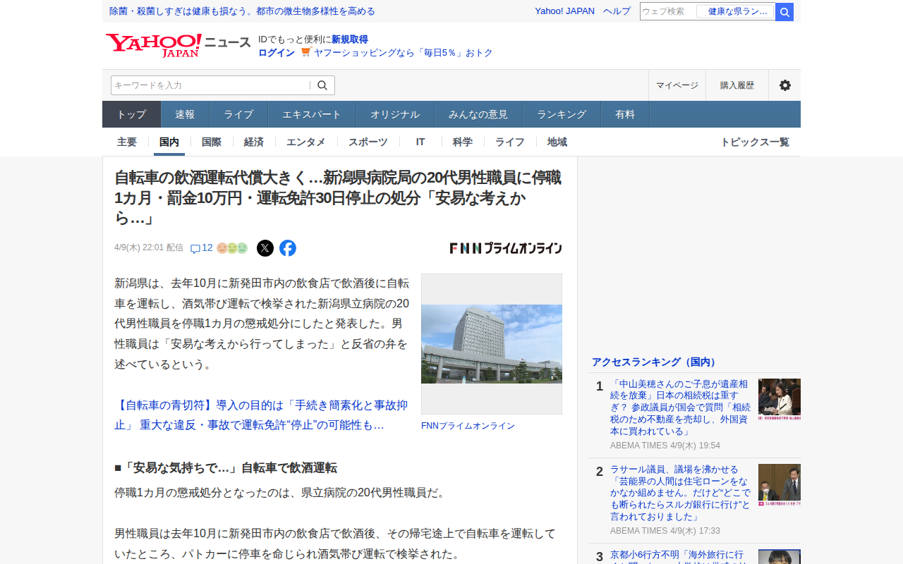Click the keyword search magnifier icon
This screenshot has height=564, width=903.
tap(322, 85)
